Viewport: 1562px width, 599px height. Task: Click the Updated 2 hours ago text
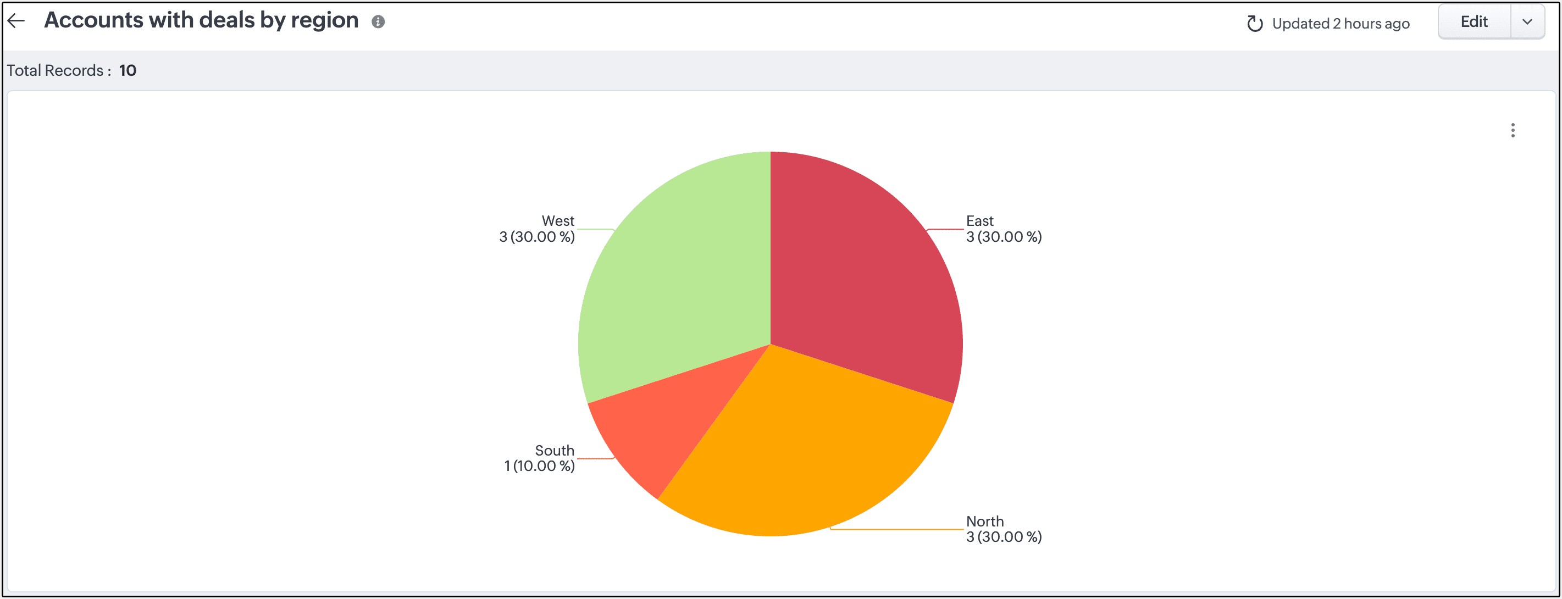click(1340, 24)
